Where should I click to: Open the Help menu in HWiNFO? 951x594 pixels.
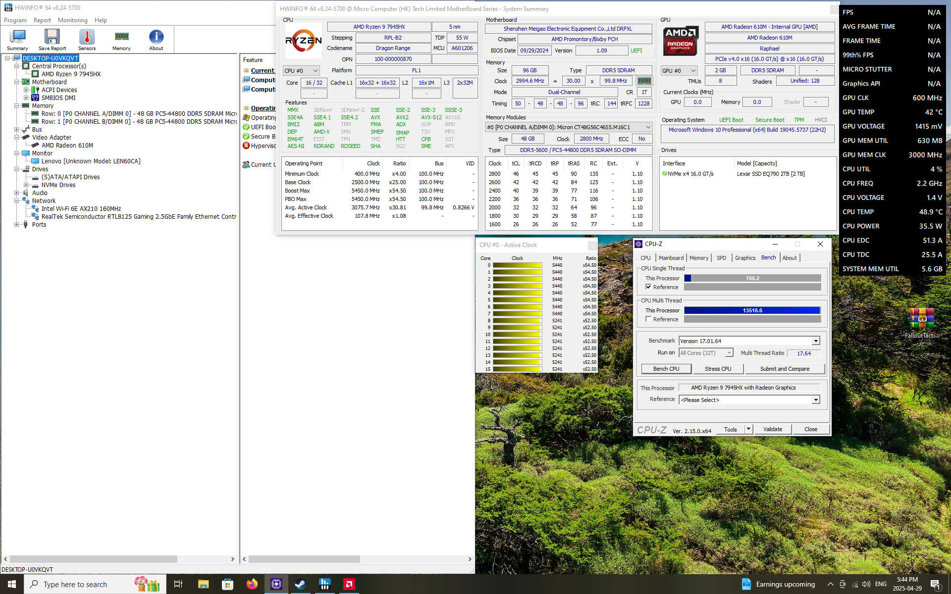(101, 20)
